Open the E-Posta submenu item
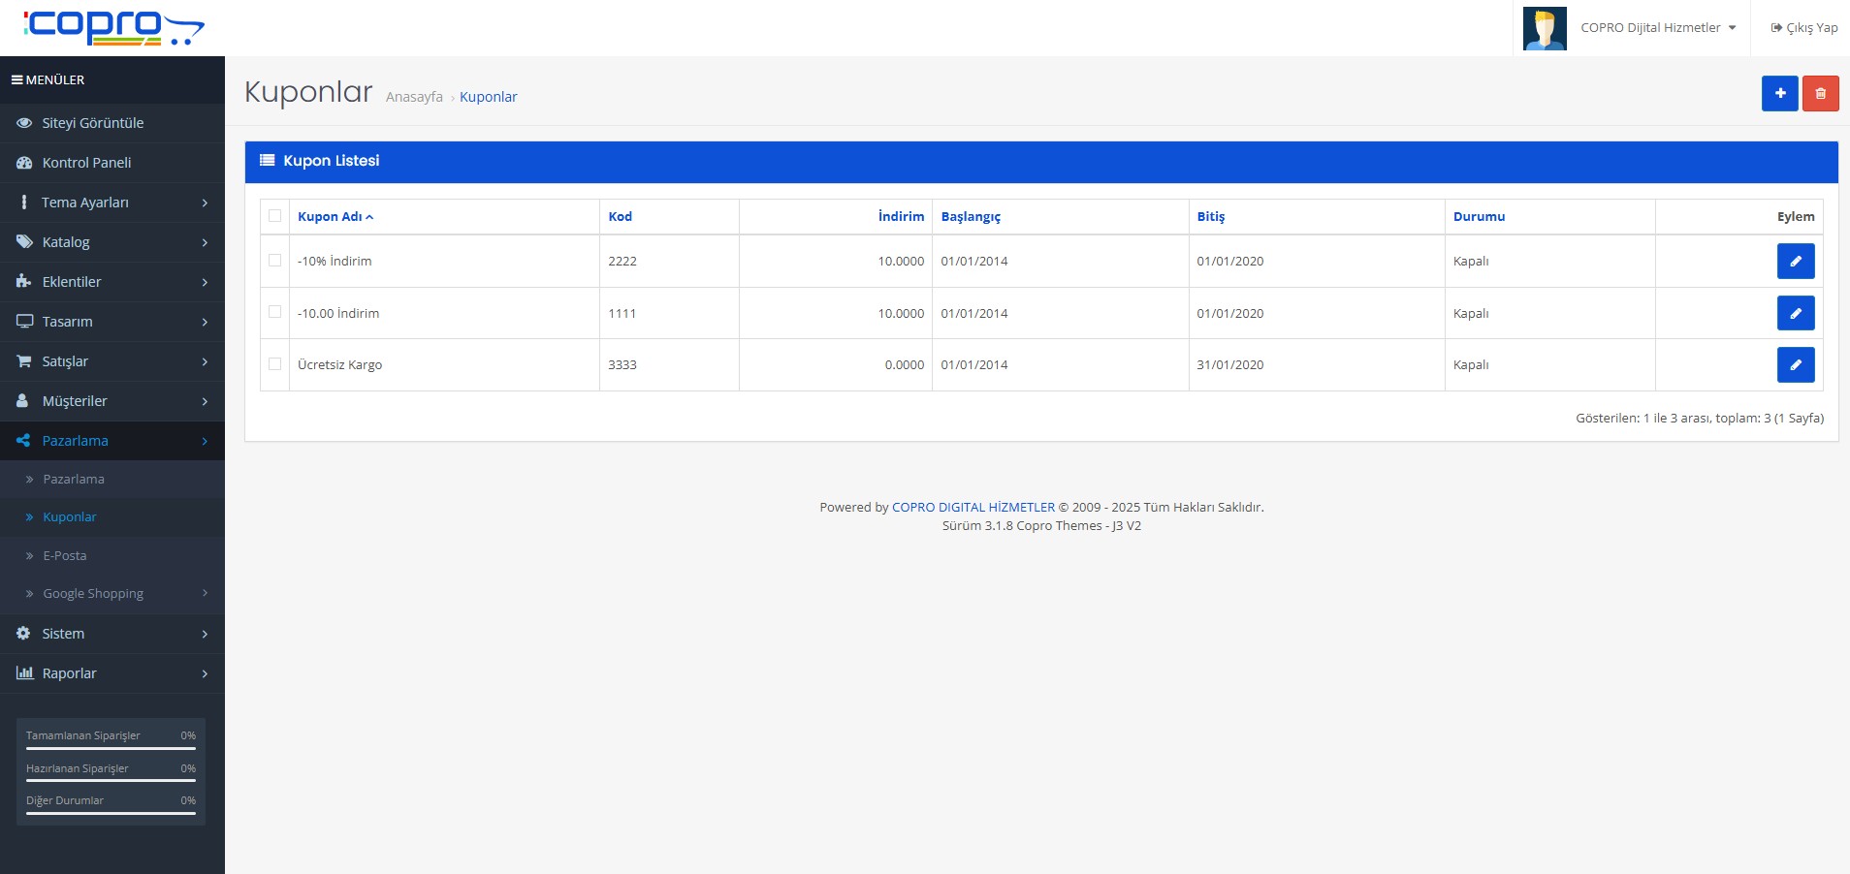 65,556
